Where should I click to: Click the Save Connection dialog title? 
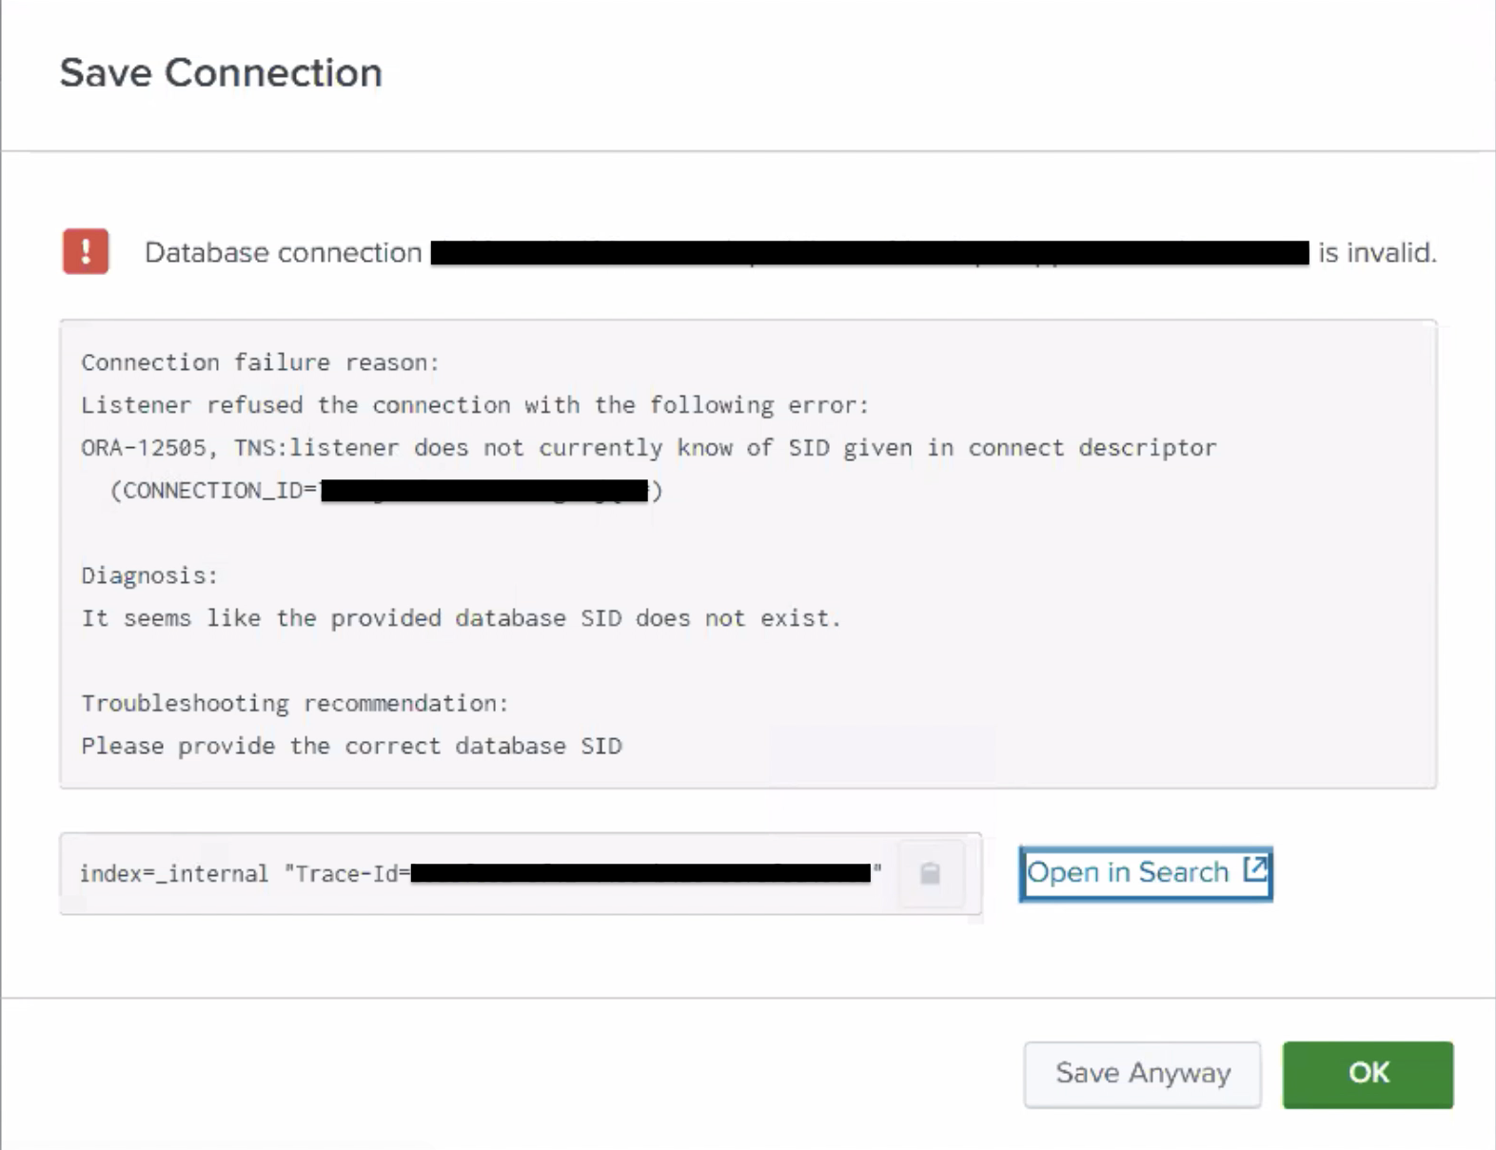tap(221, 73)
